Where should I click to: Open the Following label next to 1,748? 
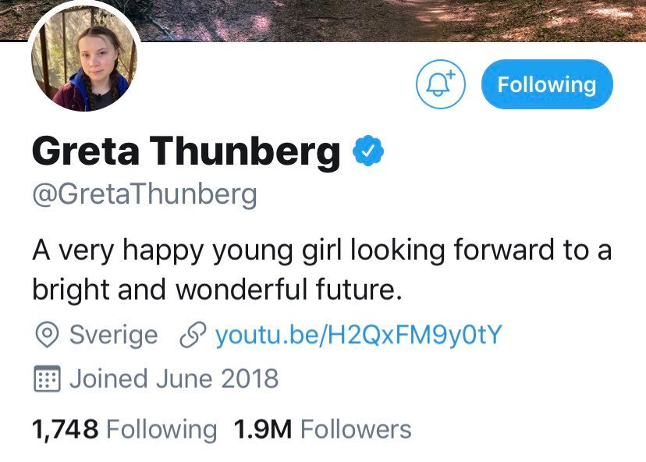click(161, 428)
